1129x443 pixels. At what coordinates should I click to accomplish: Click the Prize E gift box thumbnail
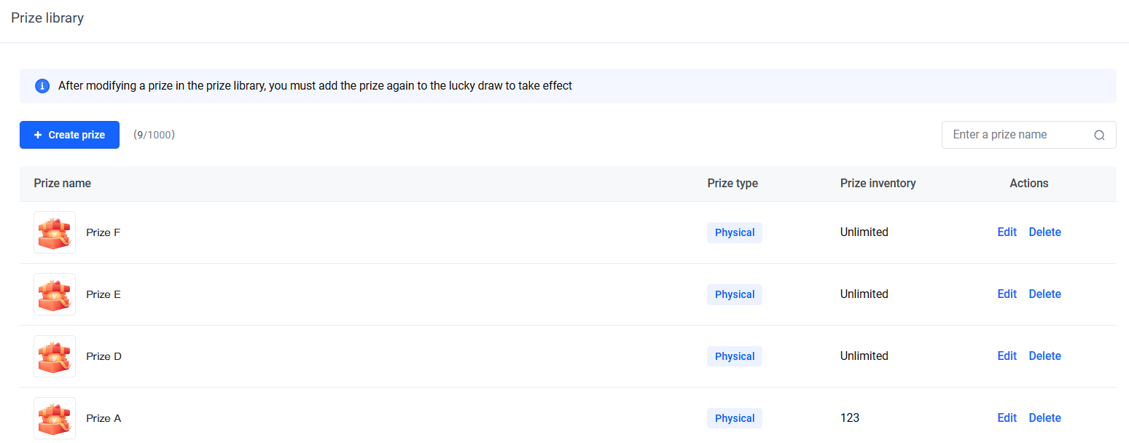click(55, 294)
